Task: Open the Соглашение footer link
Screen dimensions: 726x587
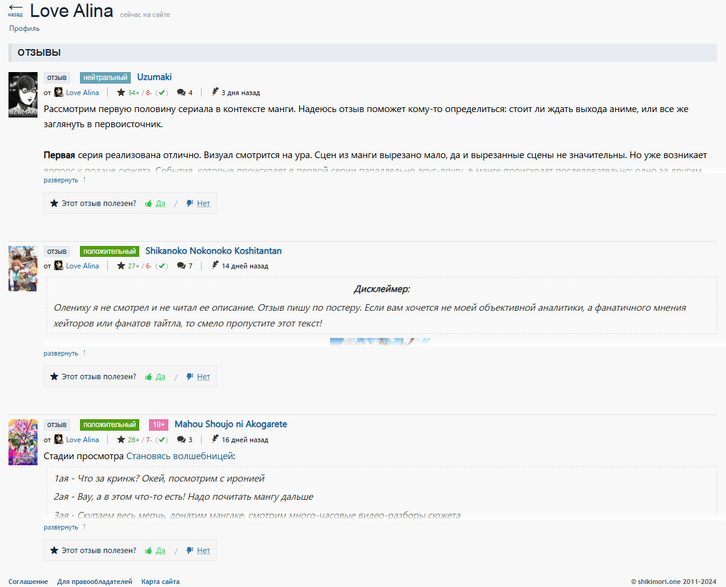Action: coord(28,582)
